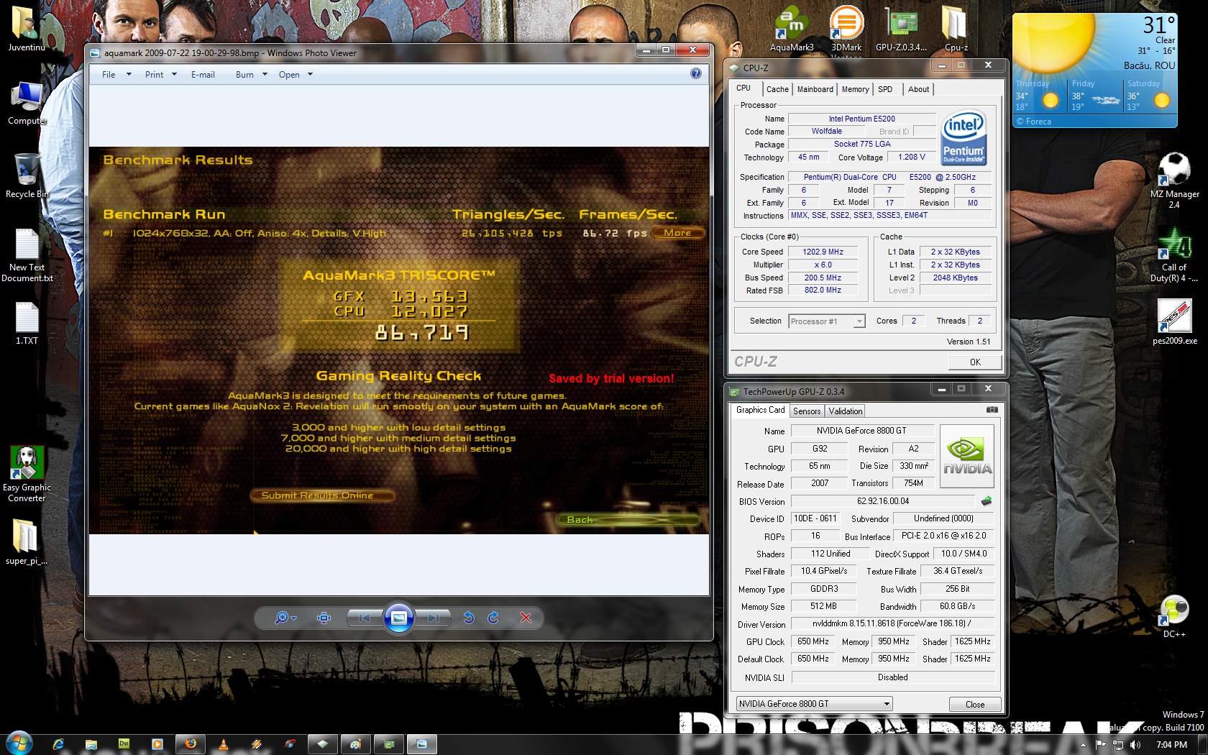
Task: Click the fit-to-window actual size icon
Action: tap(324, 618)
